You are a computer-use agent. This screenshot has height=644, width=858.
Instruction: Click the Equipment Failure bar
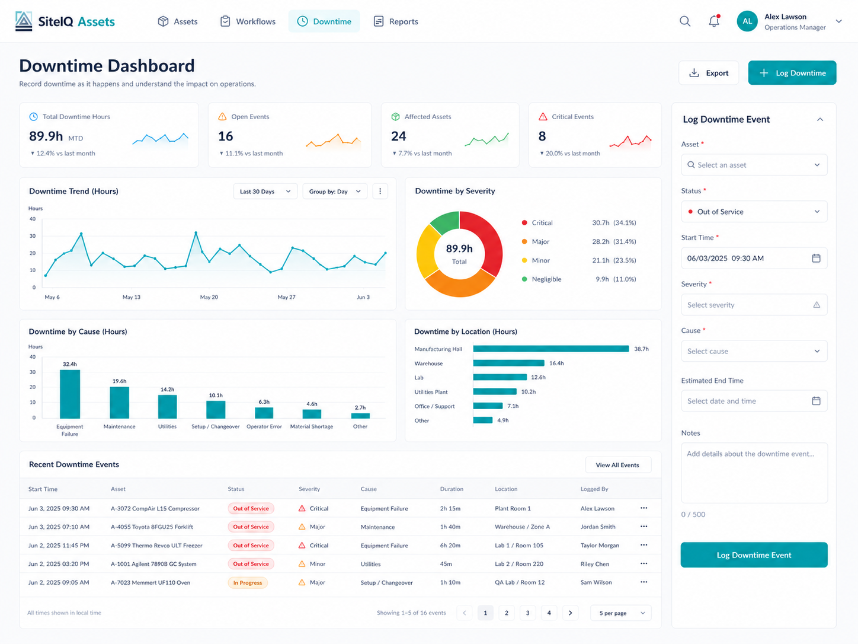[x=70, y=394]
